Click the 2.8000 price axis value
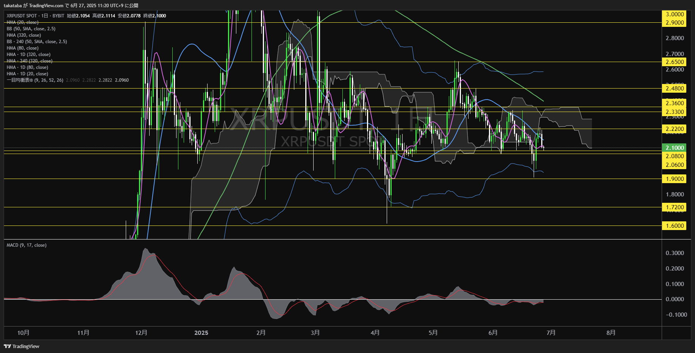Screen dimensions: 695x353 675,38
